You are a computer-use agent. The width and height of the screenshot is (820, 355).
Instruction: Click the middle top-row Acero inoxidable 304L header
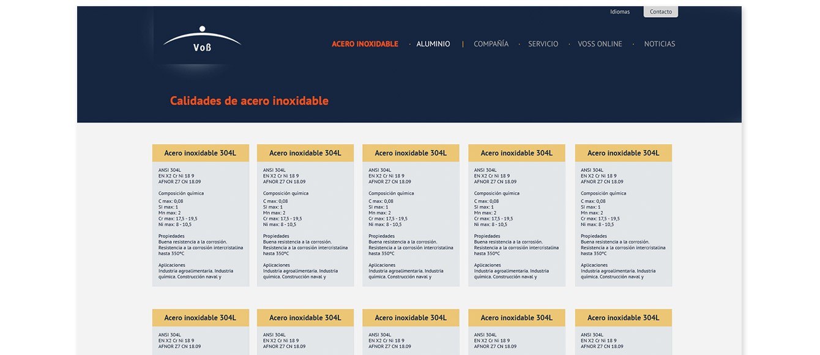tap(411, 153)
